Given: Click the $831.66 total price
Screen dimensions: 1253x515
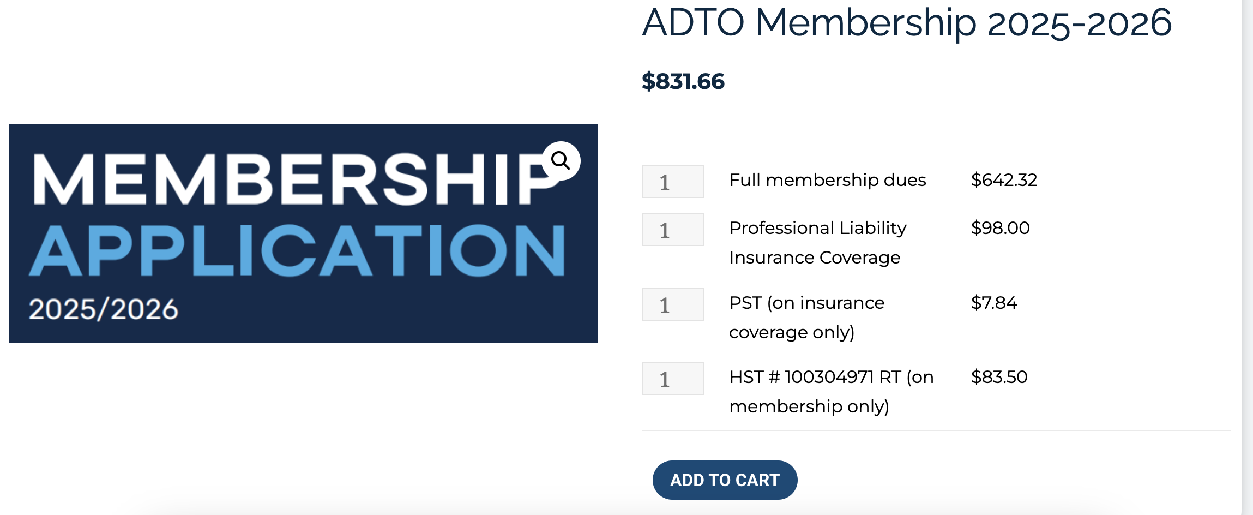Looking at the screenshot, I should (x=683, y=82).
